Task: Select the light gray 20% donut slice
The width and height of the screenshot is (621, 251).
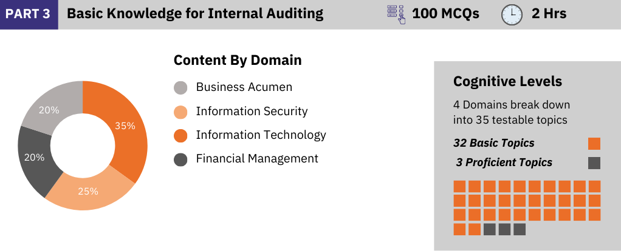Action: (x=49, y=110)
